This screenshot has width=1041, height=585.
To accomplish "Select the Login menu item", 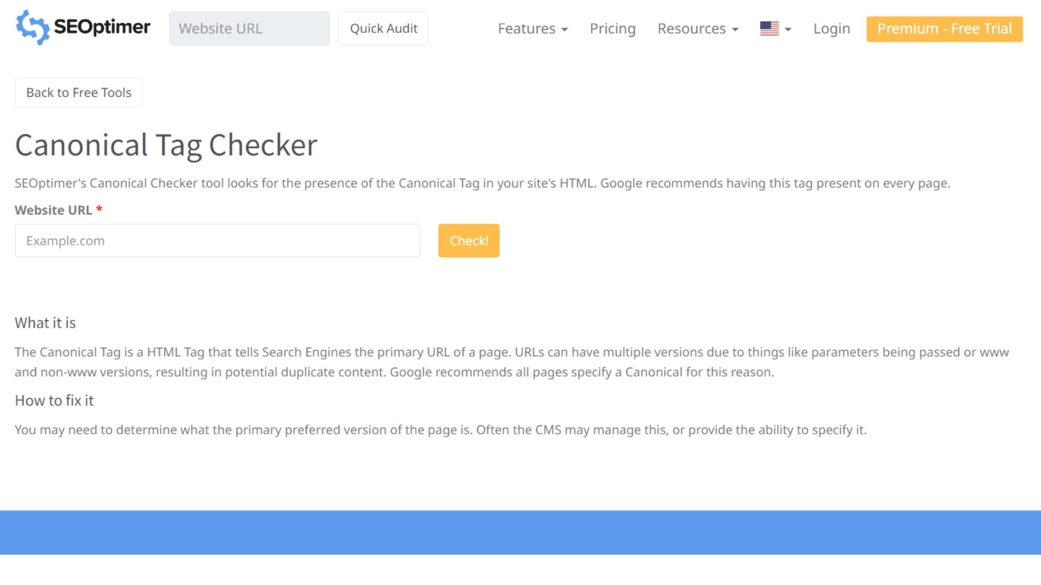I will coord(831,29).
